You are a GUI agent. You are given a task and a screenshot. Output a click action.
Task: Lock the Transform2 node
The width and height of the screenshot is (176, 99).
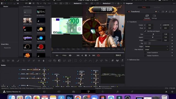(170, 12)
